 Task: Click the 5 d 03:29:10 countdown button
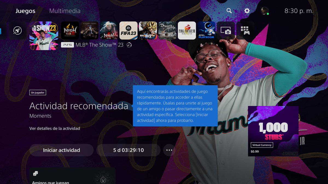[128, 150]
